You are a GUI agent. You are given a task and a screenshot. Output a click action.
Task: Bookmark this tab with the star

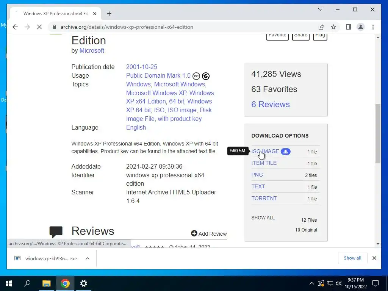333,27
